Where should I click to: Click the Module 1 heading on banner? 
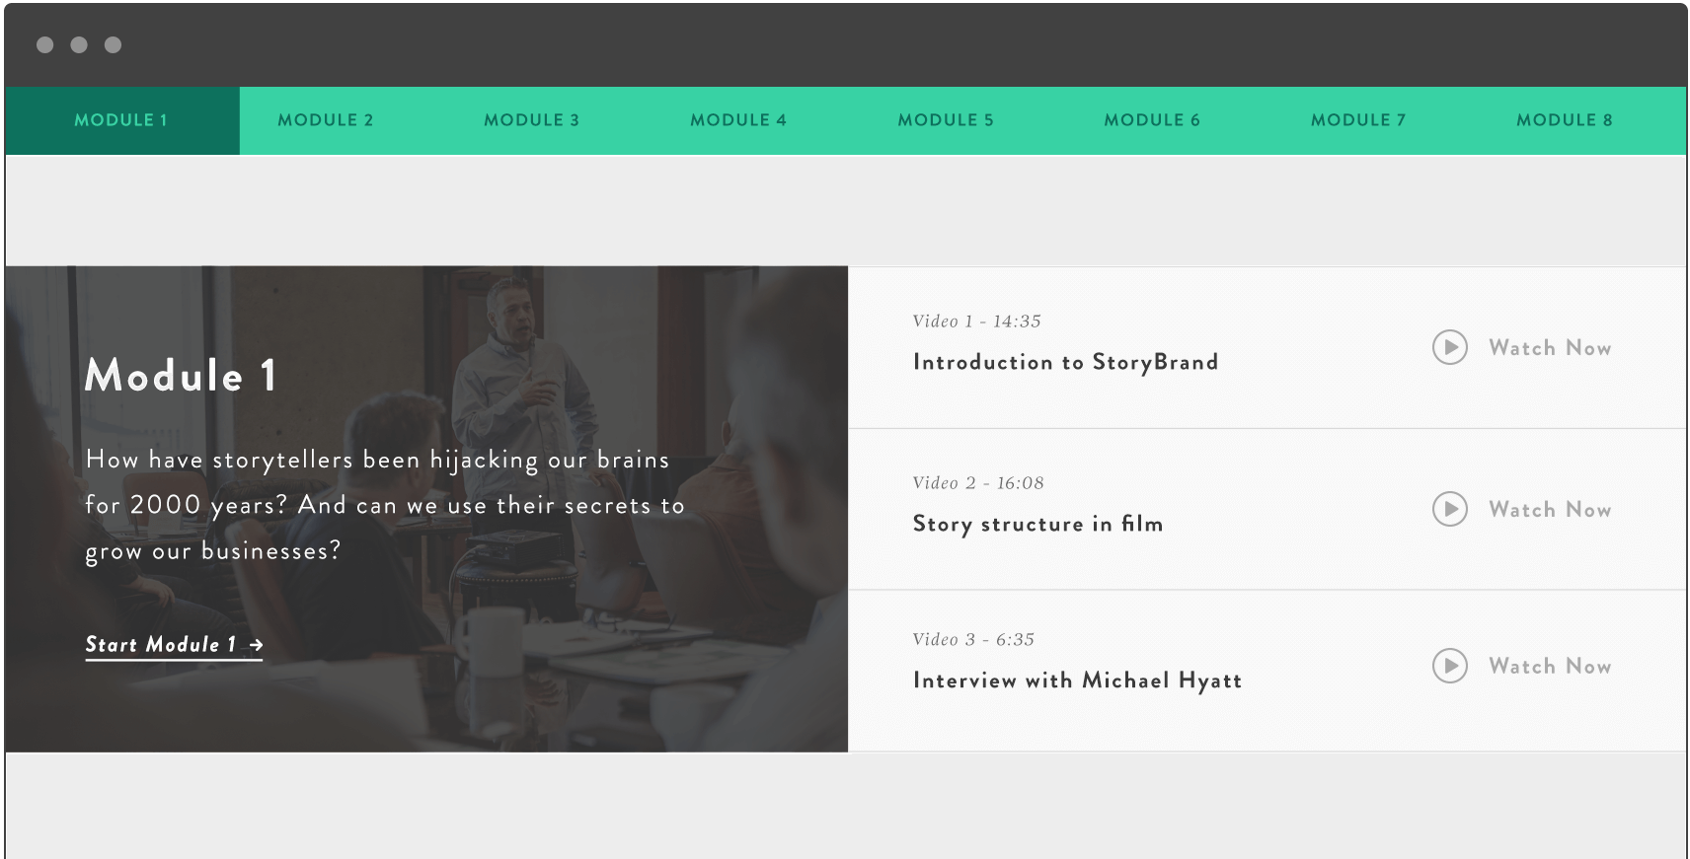182,376
